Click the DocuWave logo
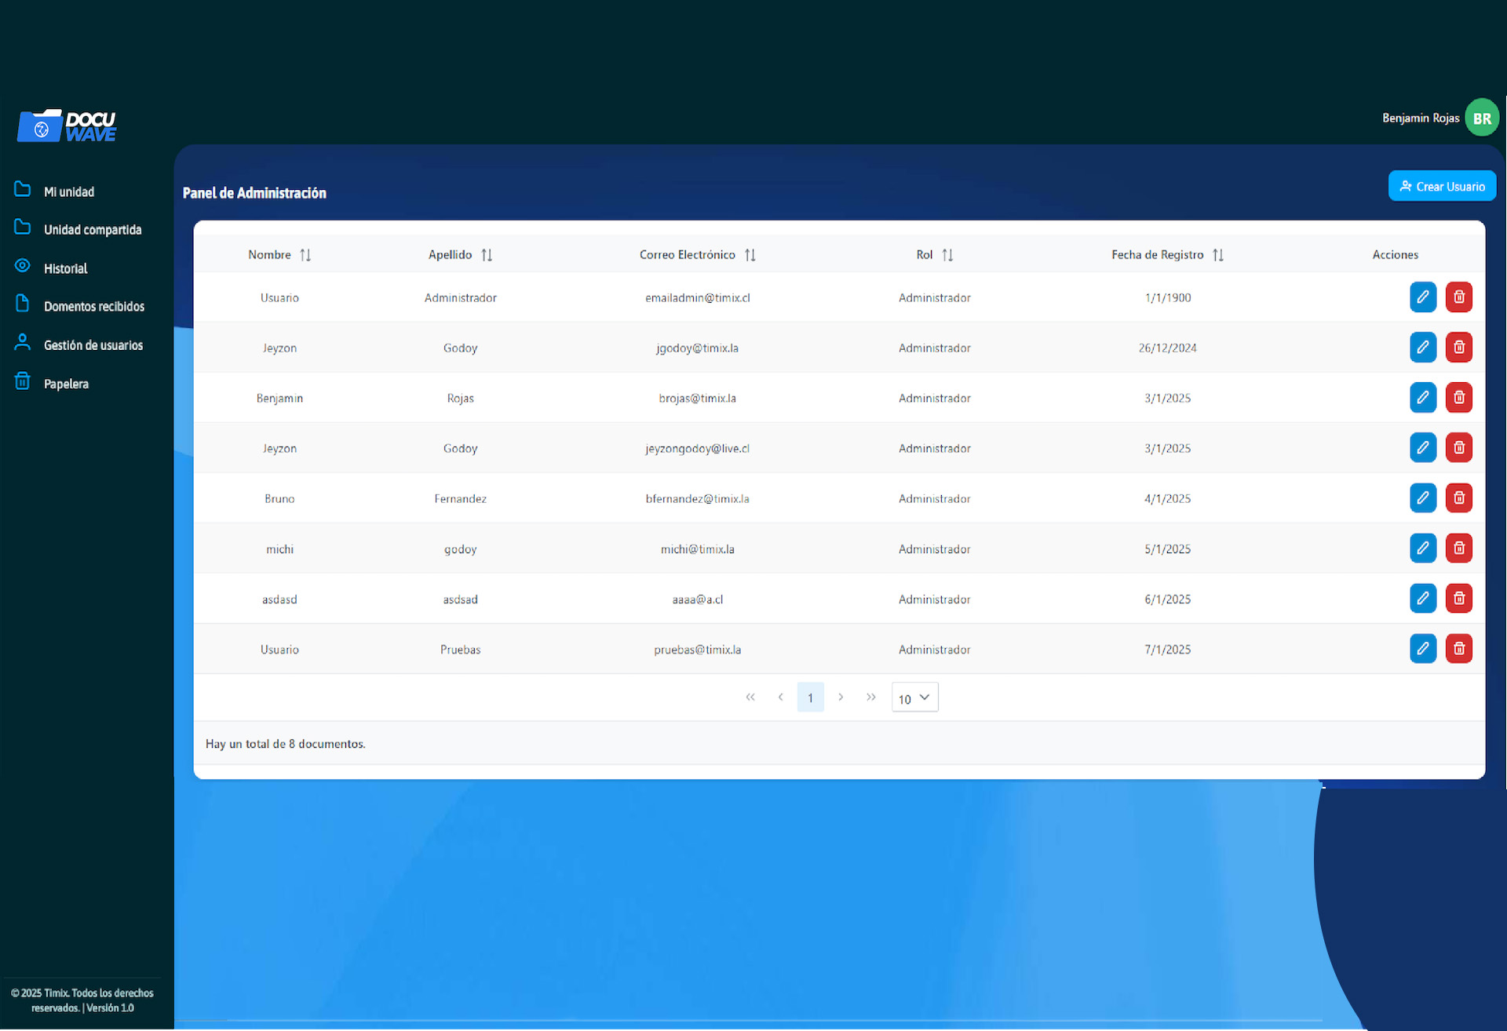Image resolution: width=1507 pixels, height=1031 pixels. 67,126
